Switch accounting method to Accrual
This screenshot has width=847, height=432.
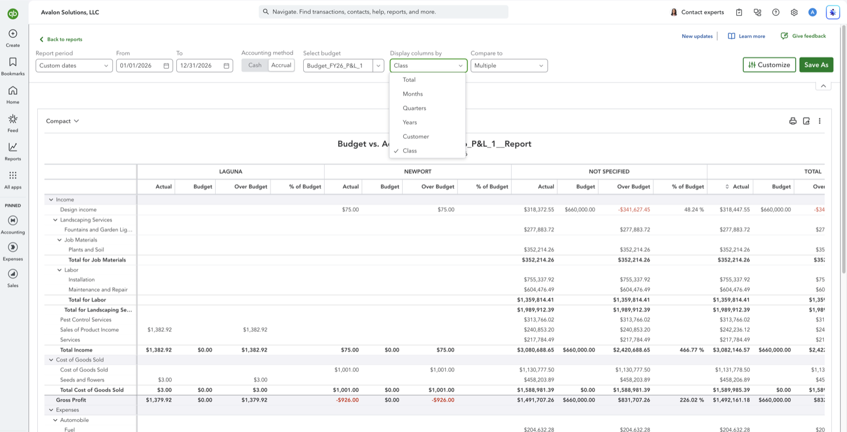(x=281, y=66)
